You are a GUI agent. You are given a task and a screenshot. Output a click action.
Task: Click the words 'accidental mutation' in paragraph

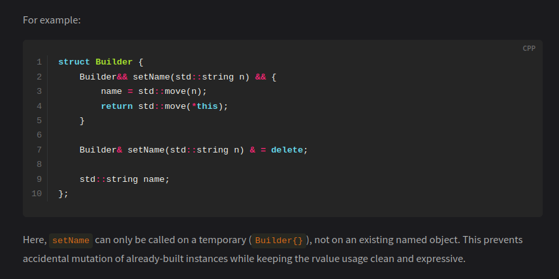click(68, 259)
